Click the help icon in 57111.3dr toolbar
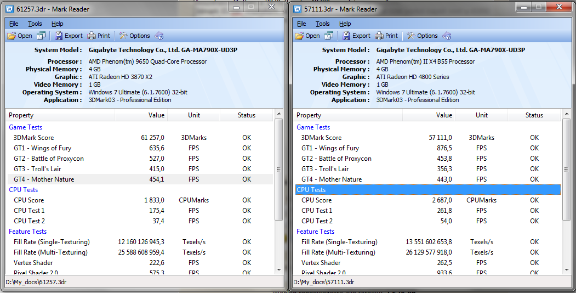Viewport: 576px width, 293px height. [x=447, y=36]
